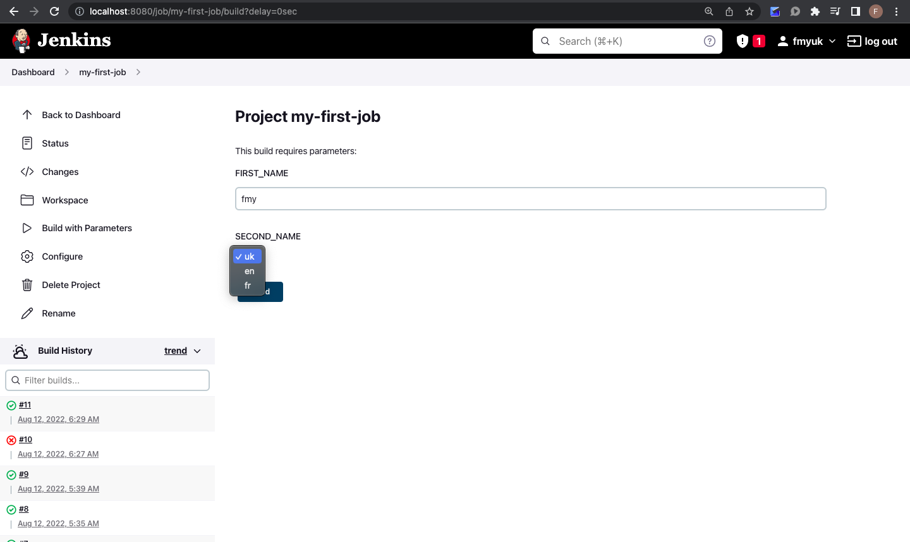Click the gear icon beside Configure

(27, 256)
